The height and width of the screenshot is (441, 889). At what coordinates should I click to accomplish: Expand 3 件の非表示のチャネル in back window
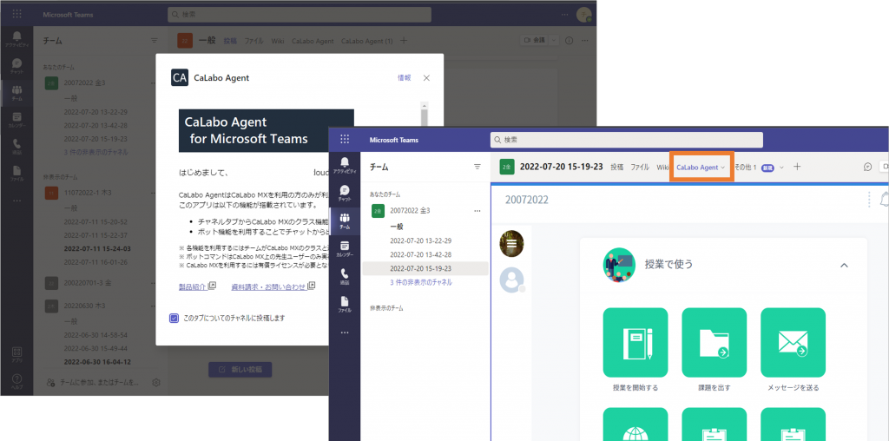(x=95, y=152)
